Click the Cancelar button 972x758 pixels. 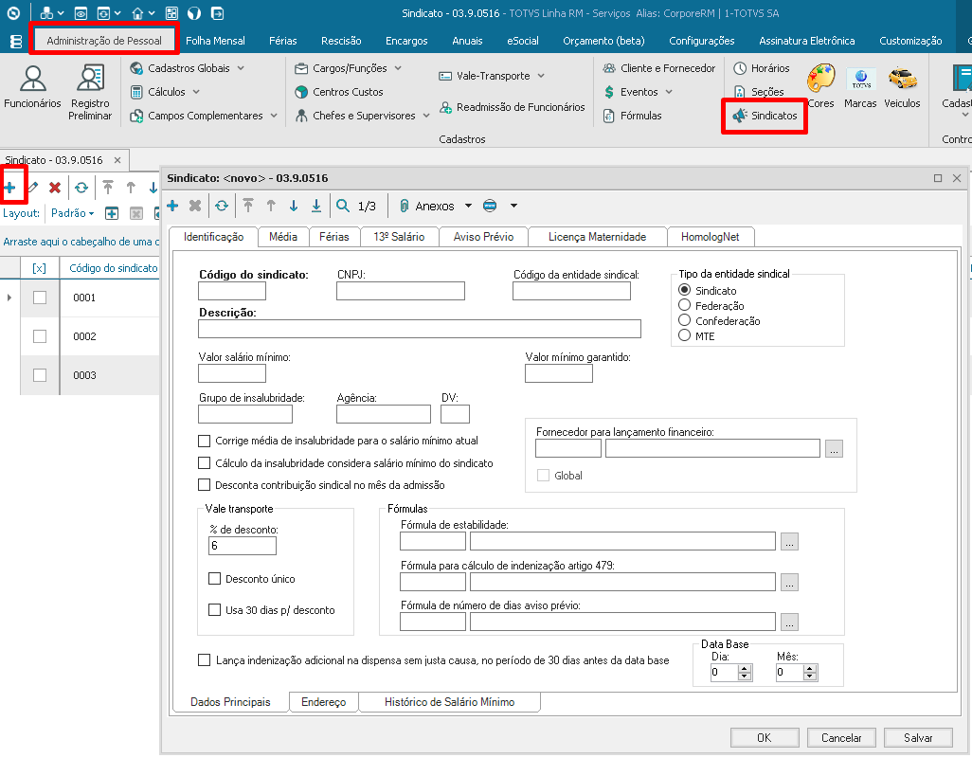tap(841, 737)
